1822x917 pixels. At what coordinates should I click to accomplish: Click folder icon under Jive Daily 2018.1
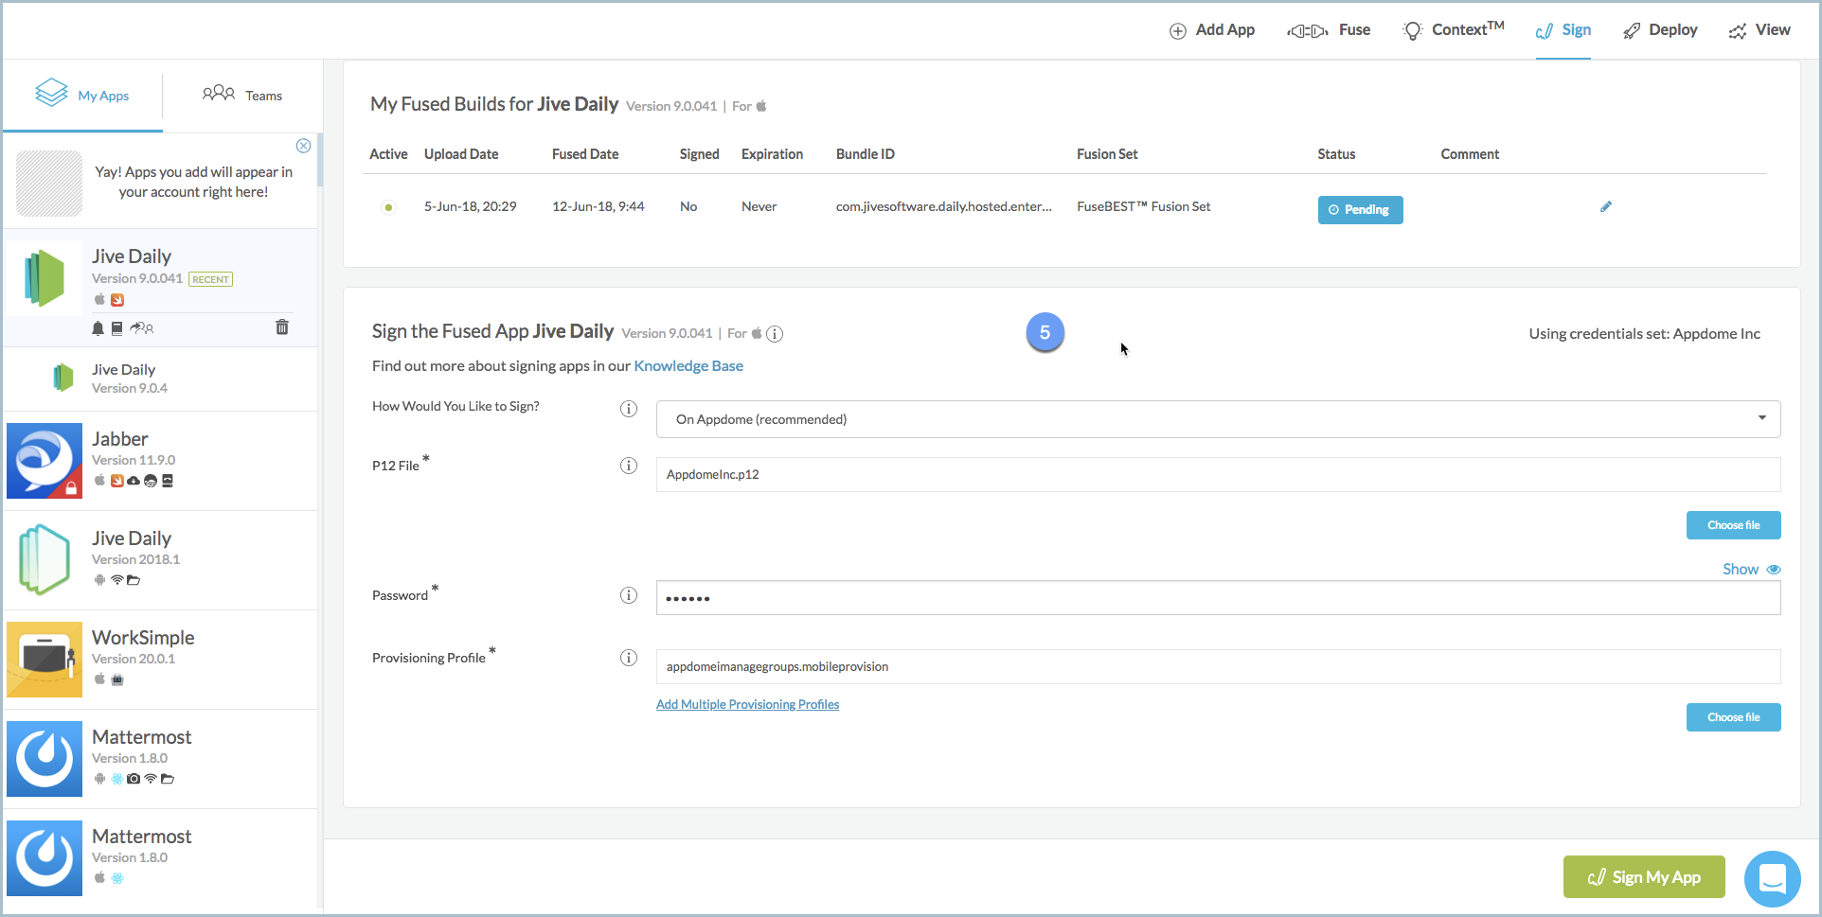click(x=134, y=580)
